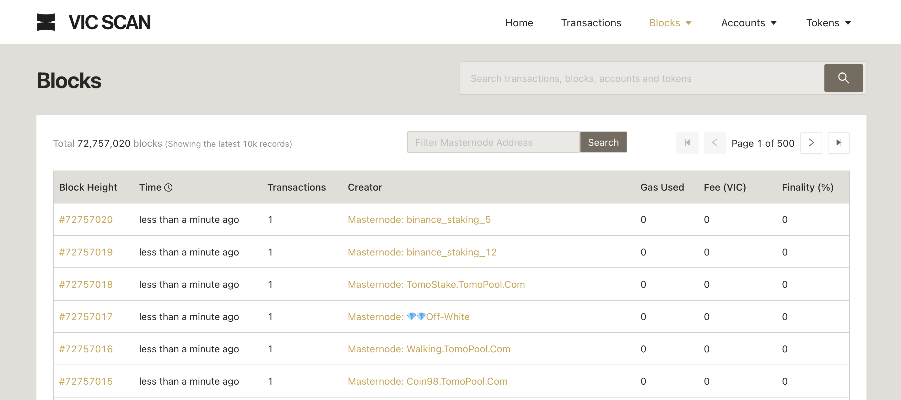The height and width of the screenshot is (400, 901).
Task: Go to Home page
Action: pos(519,23)
